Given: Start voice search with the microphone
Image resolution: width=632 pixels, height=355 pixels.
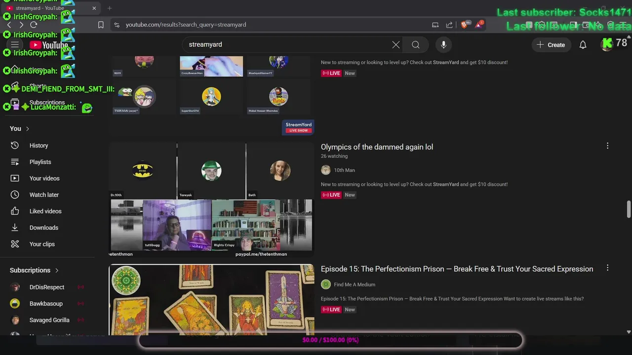Looking at the screenshot, I should click(x=443, y=45).
